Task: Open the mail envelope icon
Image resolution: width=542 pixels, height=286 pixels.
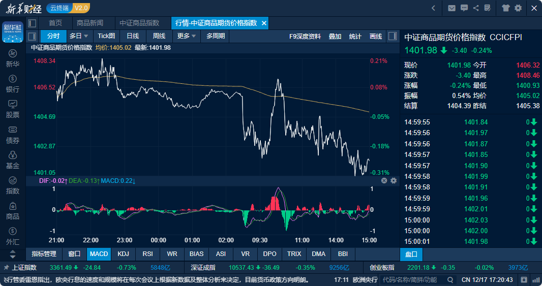Action: (x=451, y=8)
